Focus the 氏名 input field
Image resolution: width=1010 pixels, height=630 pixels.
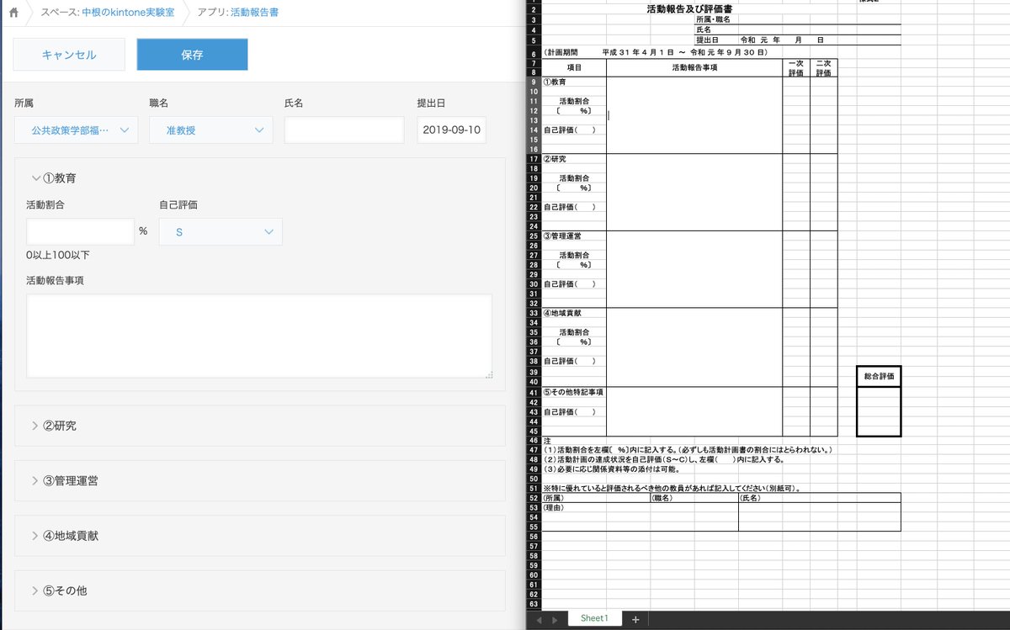coord(344,130)
